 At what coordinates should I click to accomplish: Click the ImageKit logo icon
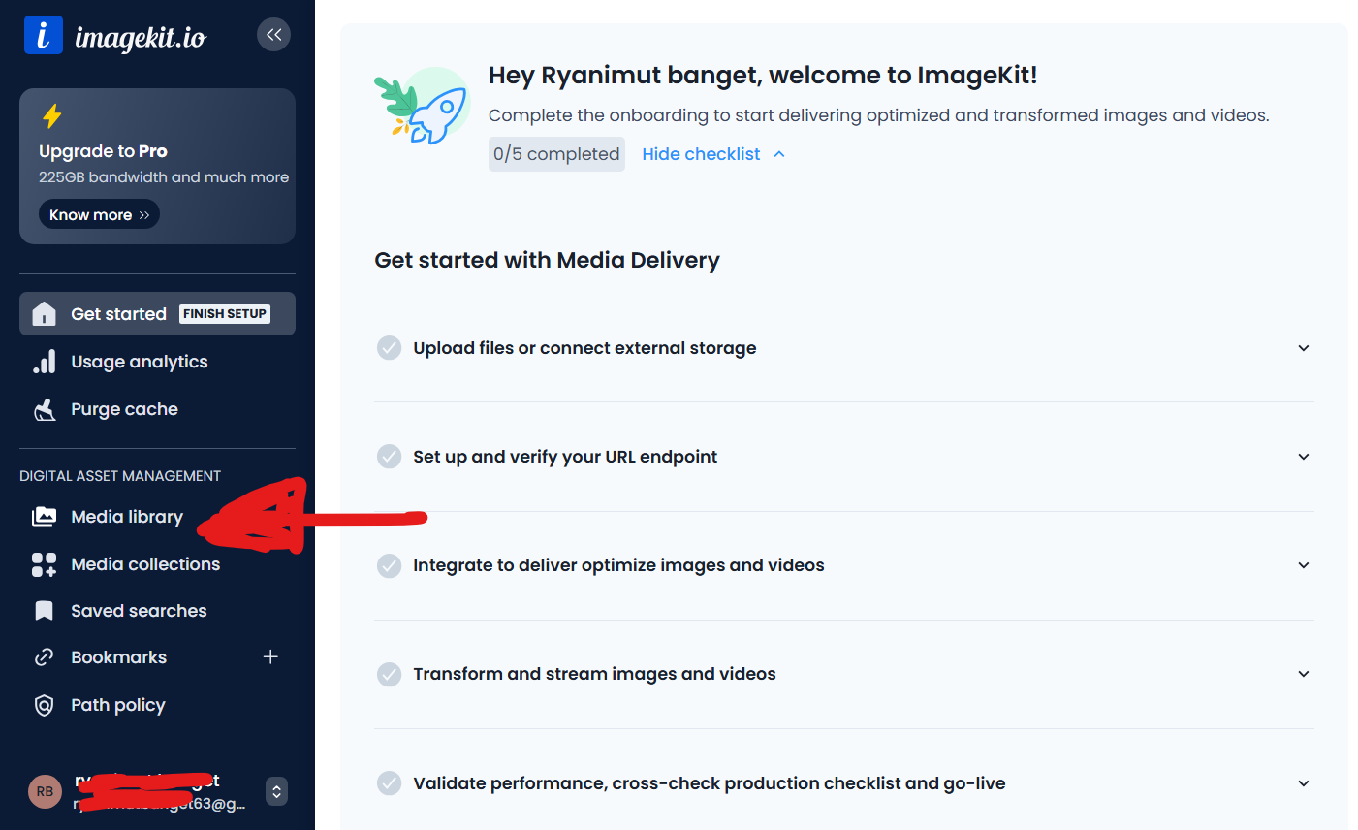[43, 36]
